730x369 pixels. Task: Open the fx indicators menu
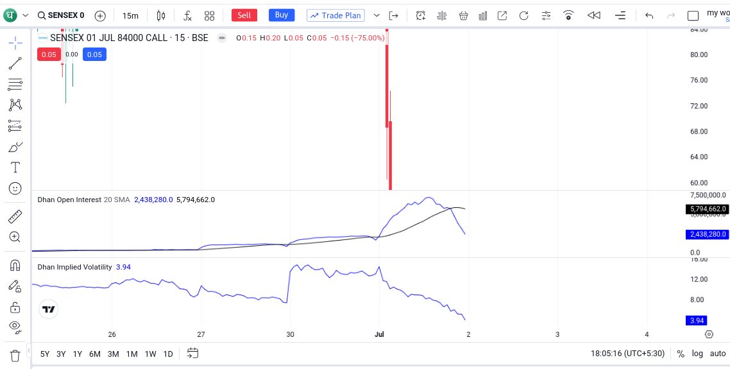click(187, 16)
